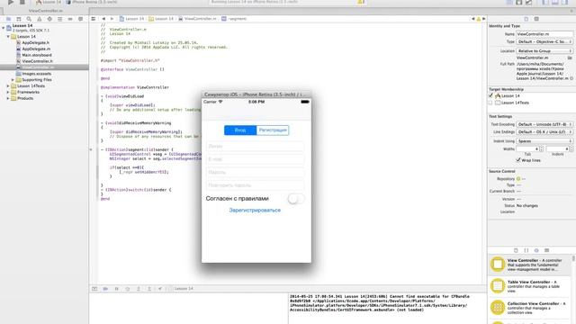This screenshot has width=576, height=324.
Task: Show the Breakpoint navigator
Action: pyautogui.click(x=70, y=19)
